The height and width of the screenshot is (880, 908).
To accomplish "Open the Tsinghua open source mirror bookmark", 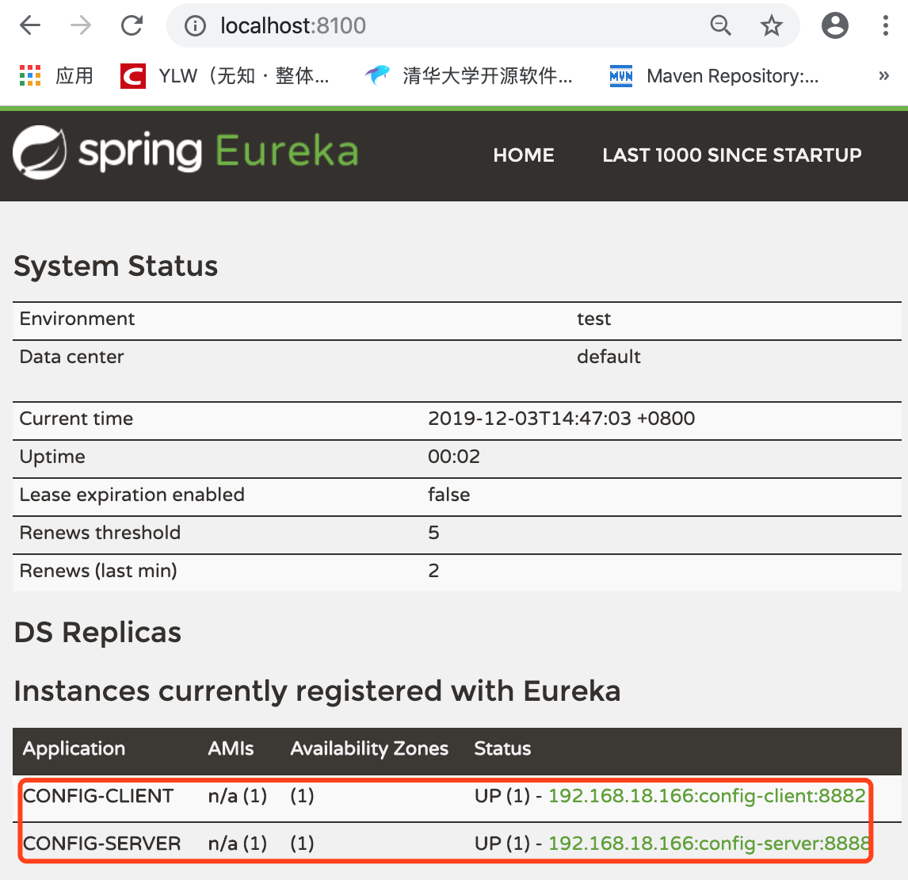I will click(x=469, y=76).
